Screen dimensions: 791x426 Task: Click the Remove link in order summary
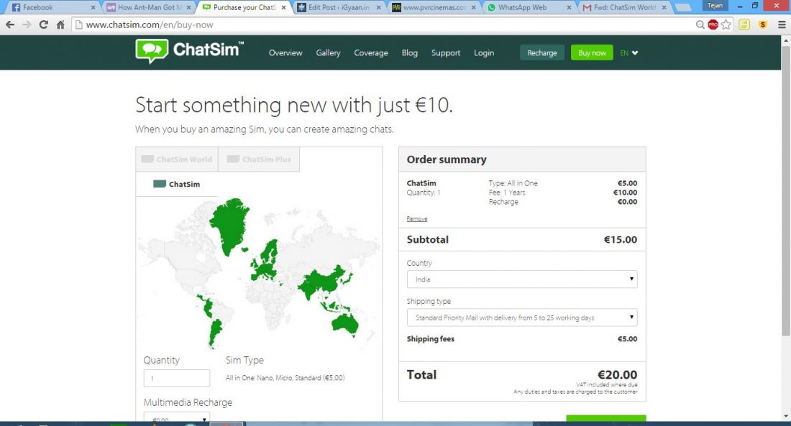(x=416, y=218)
